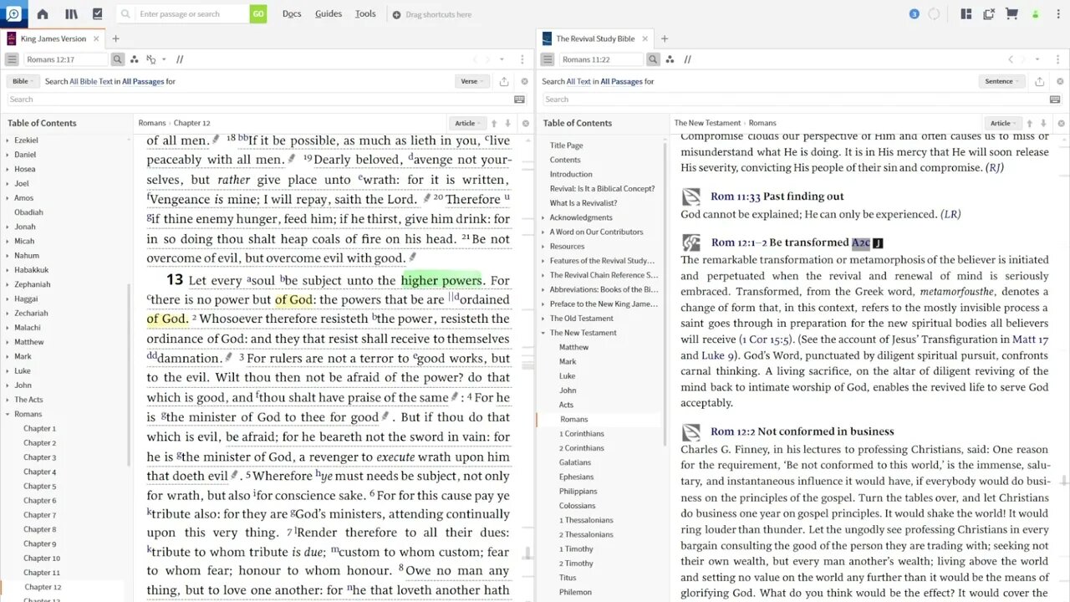This screenshot has height=602, width=1070.
Task: Switch to The Revival Study Bible tab
Action: [x=597, y=38]
